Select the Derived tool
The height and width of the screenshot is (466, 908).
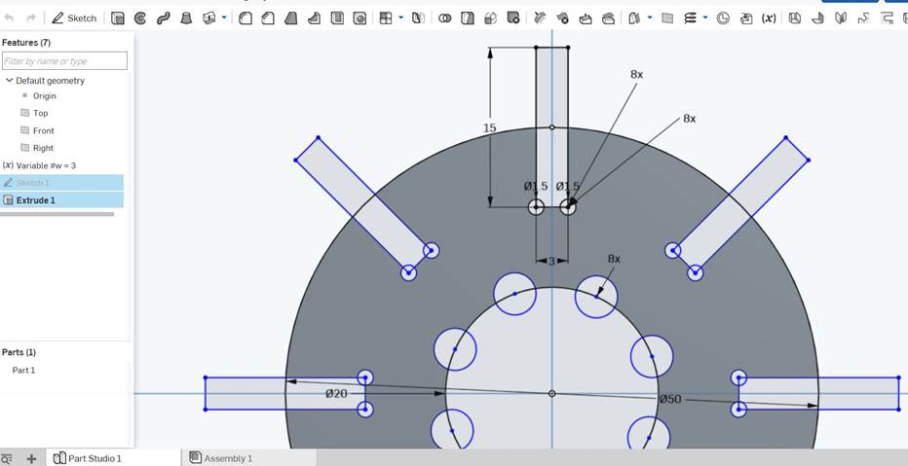click(x=746, y=18)
